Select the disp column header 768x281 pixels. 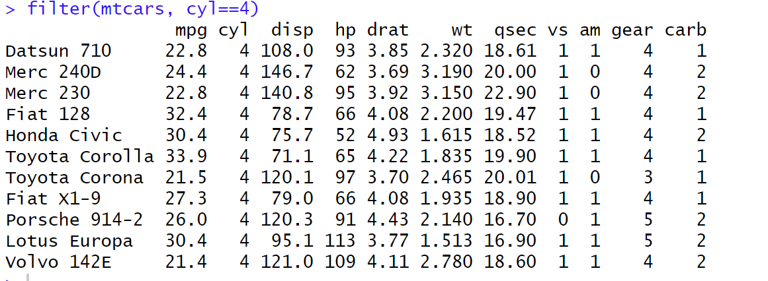pyautogui.click(x=292, y=31)
